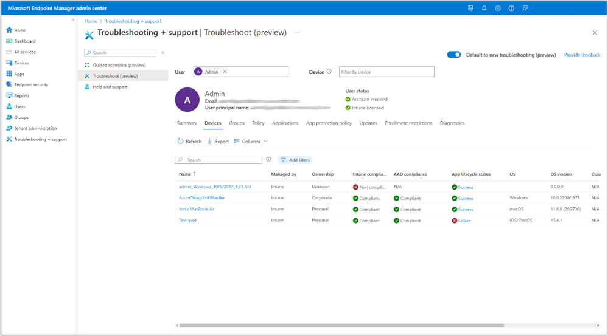Toggle Default to new troubleshooting switch
Screen dimensions: 608x336
(454, 55)
